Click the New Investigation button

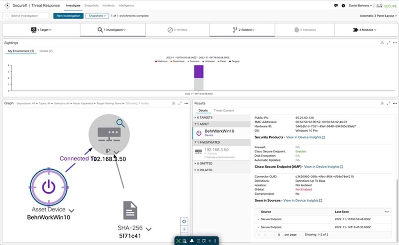68,16
